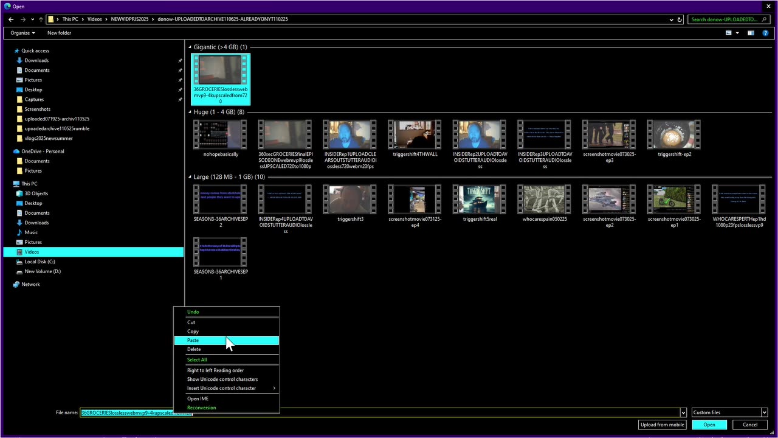Choose Cut in context menu
The image size is (778, 438).
click(x=226, y=322)
